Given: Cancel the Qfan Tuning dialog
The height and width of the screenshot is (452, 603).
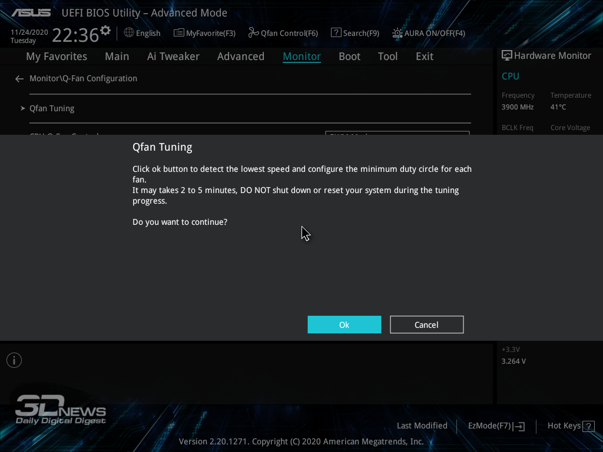Looking at the screenshot, I should click(426, 325).
